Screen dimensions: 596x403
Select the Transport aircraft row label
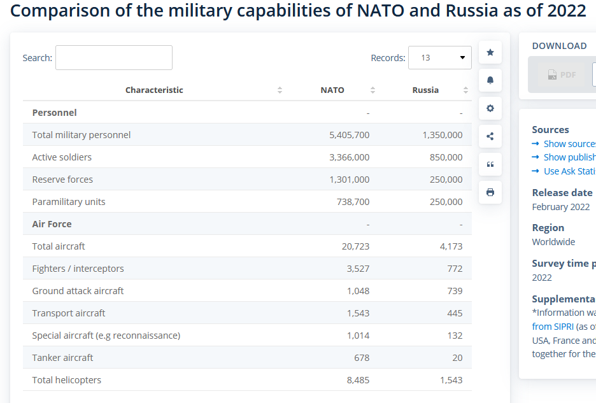[69, 313]
